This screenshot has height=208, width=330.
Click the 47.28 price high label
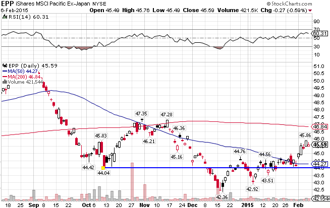(x=167, y=114)
